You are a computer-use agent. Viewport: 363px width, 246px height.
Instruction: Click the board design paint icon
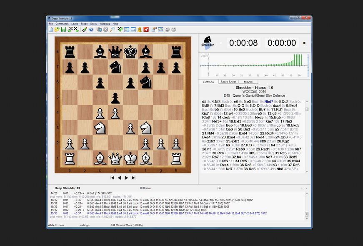154,30
